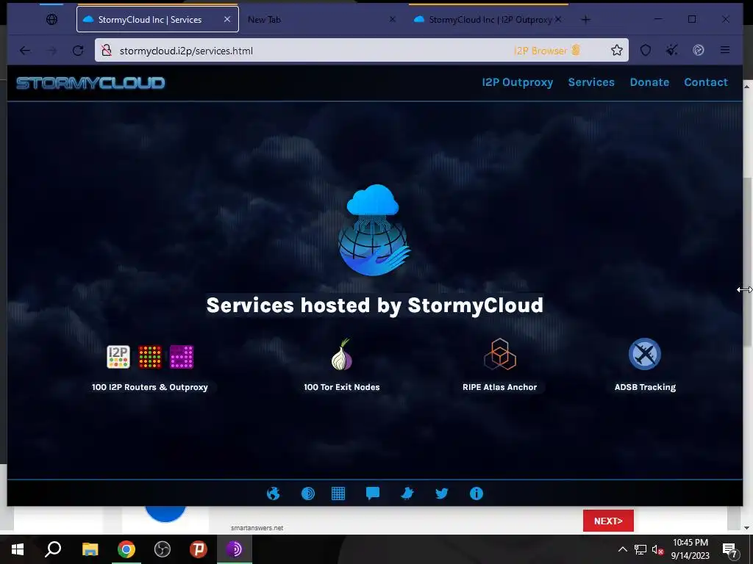Reload the stormycloud page
The image size is (753, 564).
pyautogui.click(x=78, y=51)
